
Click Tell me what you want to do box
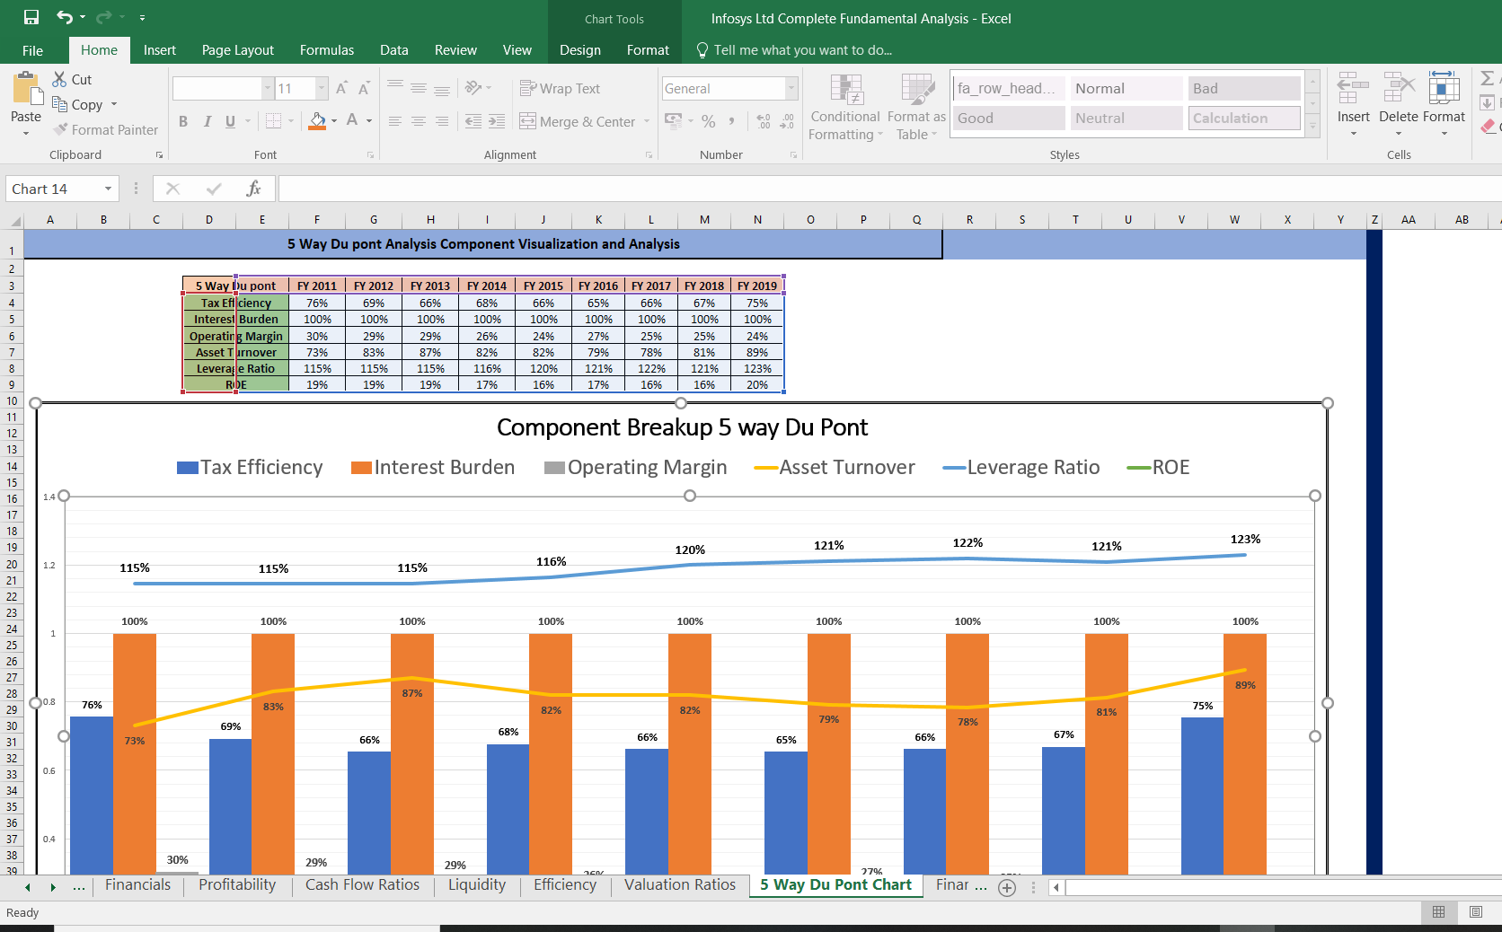pos(794,50)
